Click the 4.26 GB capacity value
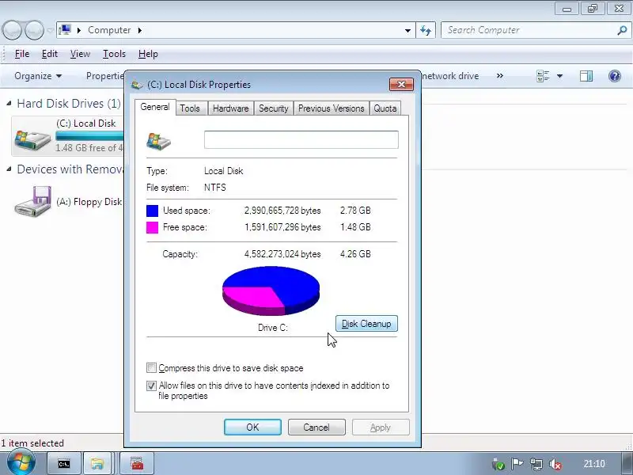Viewport: 633px width, 475px height. (x=355, y=254)
